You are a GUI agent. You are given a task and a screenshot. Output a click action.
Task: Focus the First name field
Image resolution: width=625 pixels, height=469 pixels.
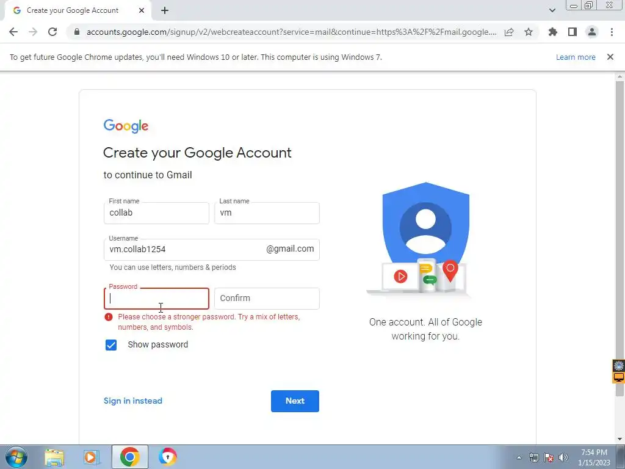[x=156, y=213]
